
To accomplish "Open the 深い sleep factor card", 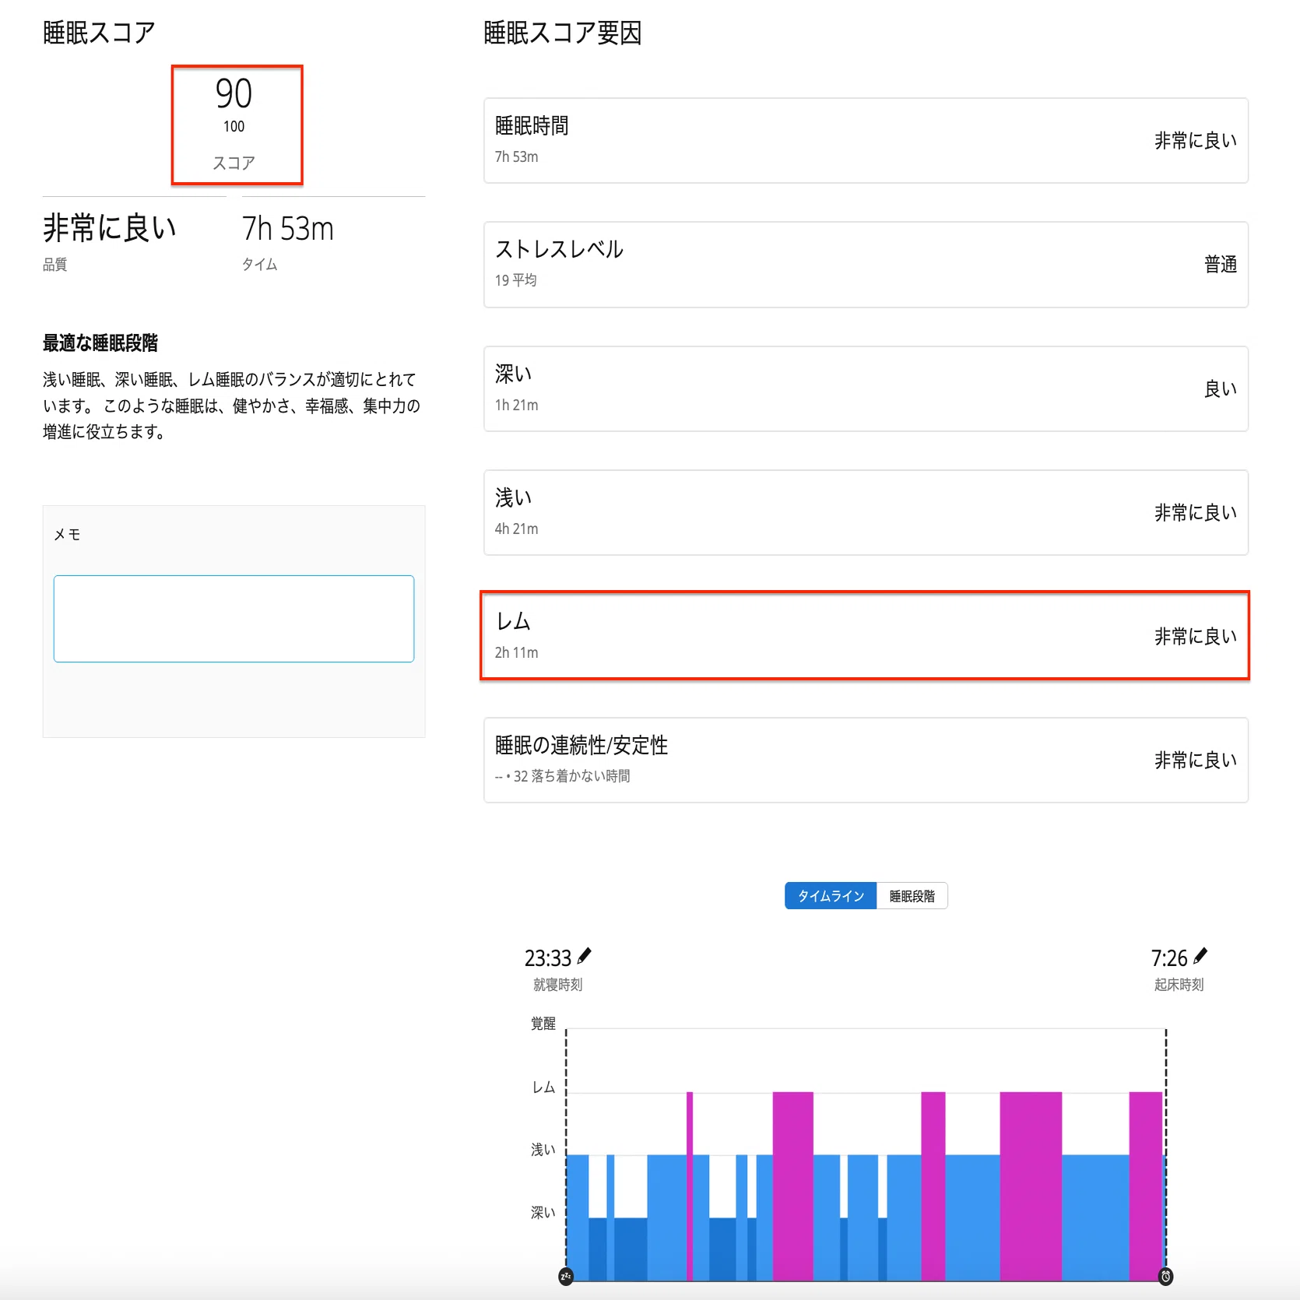I will point(866,388).
